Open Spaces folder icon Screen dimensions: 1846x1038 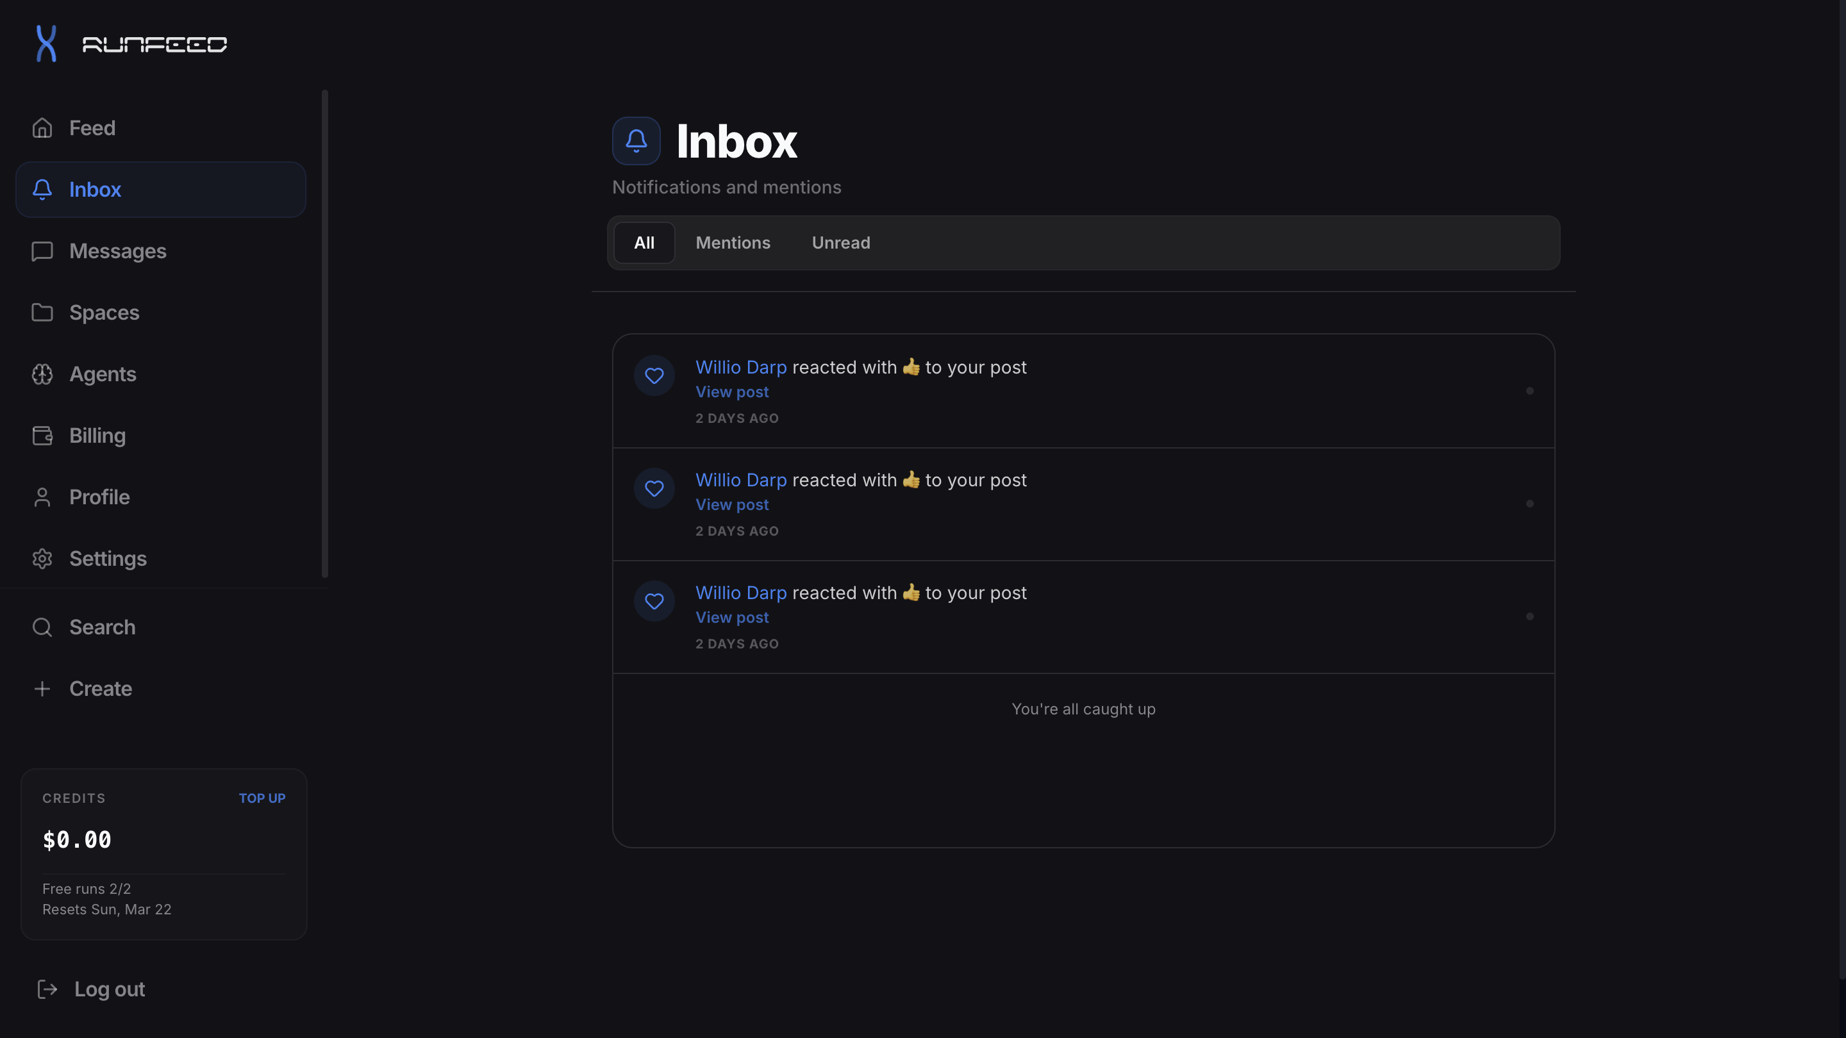42,312
